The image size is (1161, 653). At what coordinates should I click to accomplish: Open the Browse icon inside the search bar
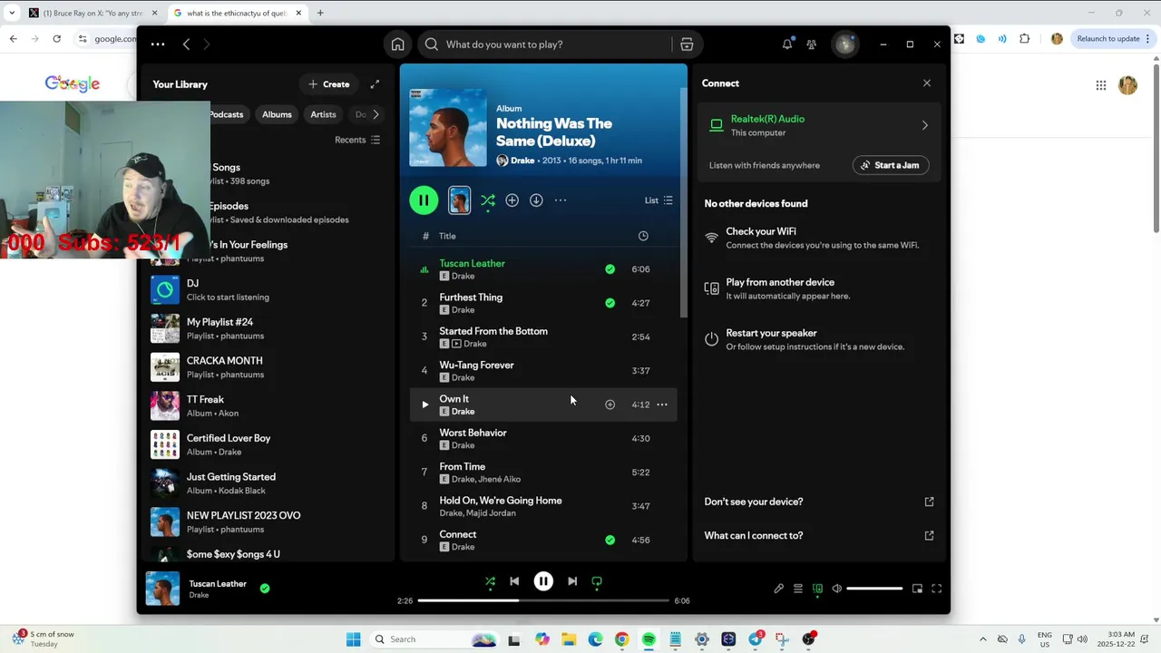[x=687, y=44]
